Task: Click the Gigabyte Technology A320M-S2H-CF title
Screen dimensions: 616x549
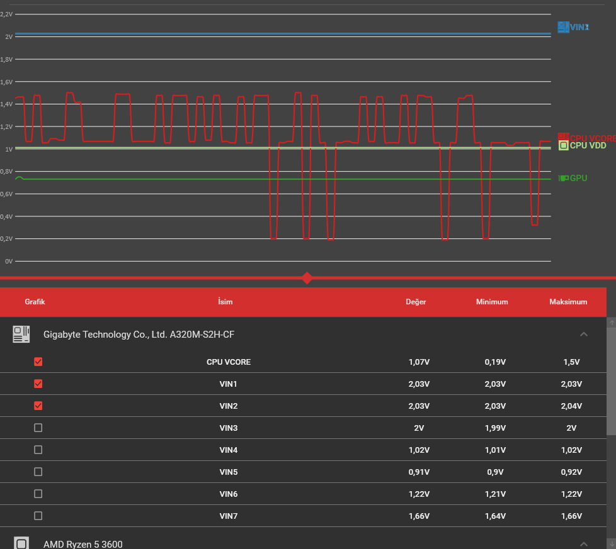Action: point(139,335)
